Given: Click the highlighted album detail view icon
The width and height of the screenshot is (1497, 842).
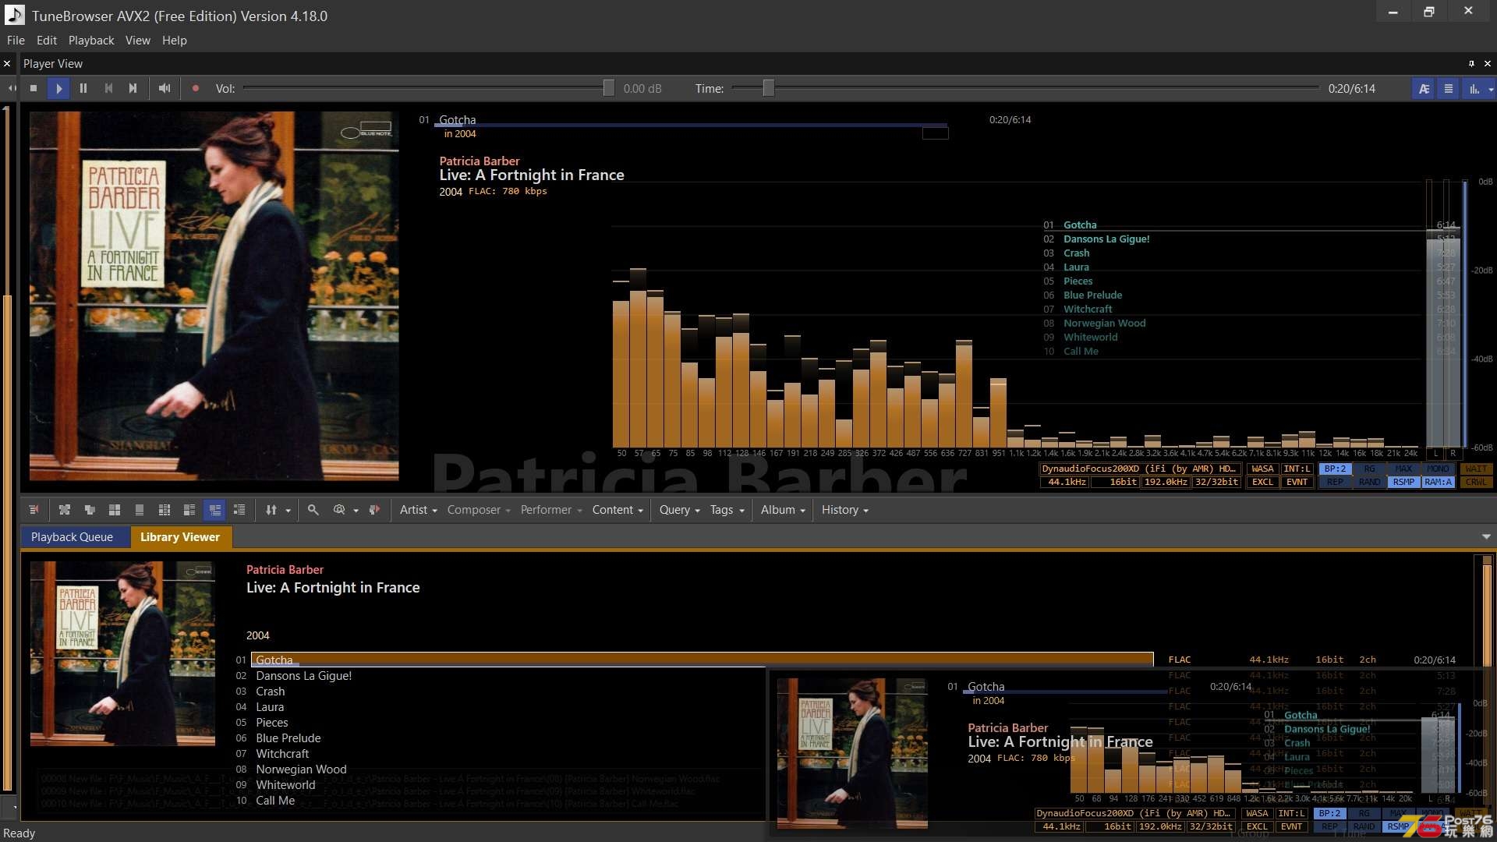Looking at the screenshot, I should point(214,510).
